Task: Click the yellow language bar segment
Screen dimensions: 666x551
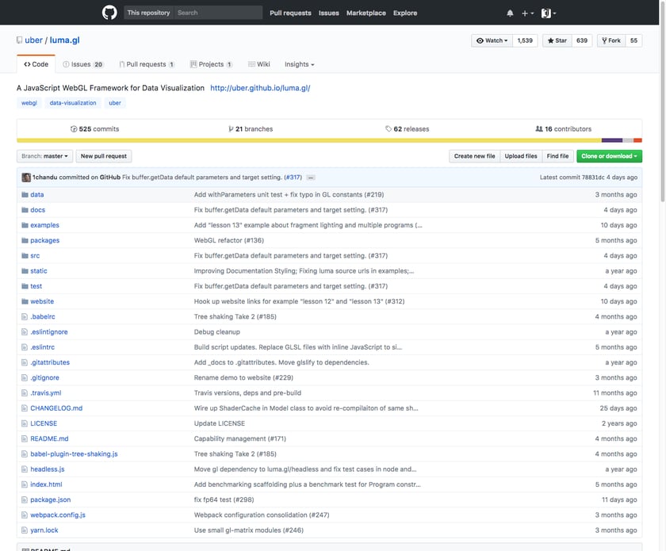Action: coord(309,140)
